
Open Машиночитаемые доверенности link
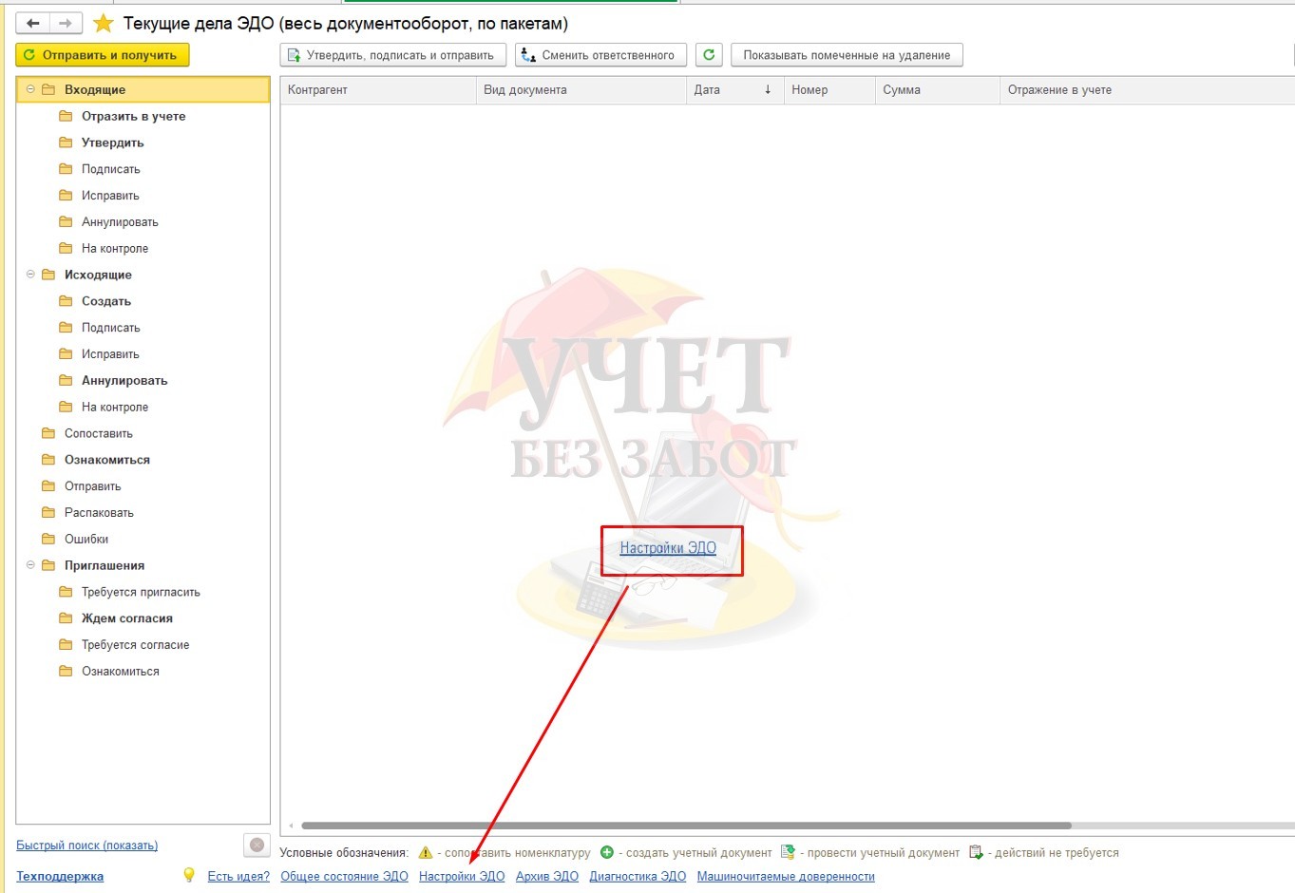point(786,876)
